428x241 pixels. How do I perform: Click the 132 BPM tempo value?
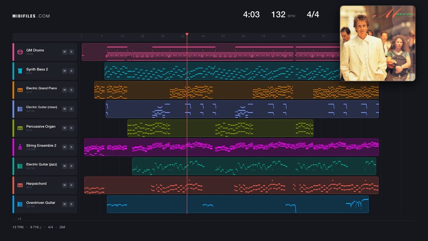point(278,14)
